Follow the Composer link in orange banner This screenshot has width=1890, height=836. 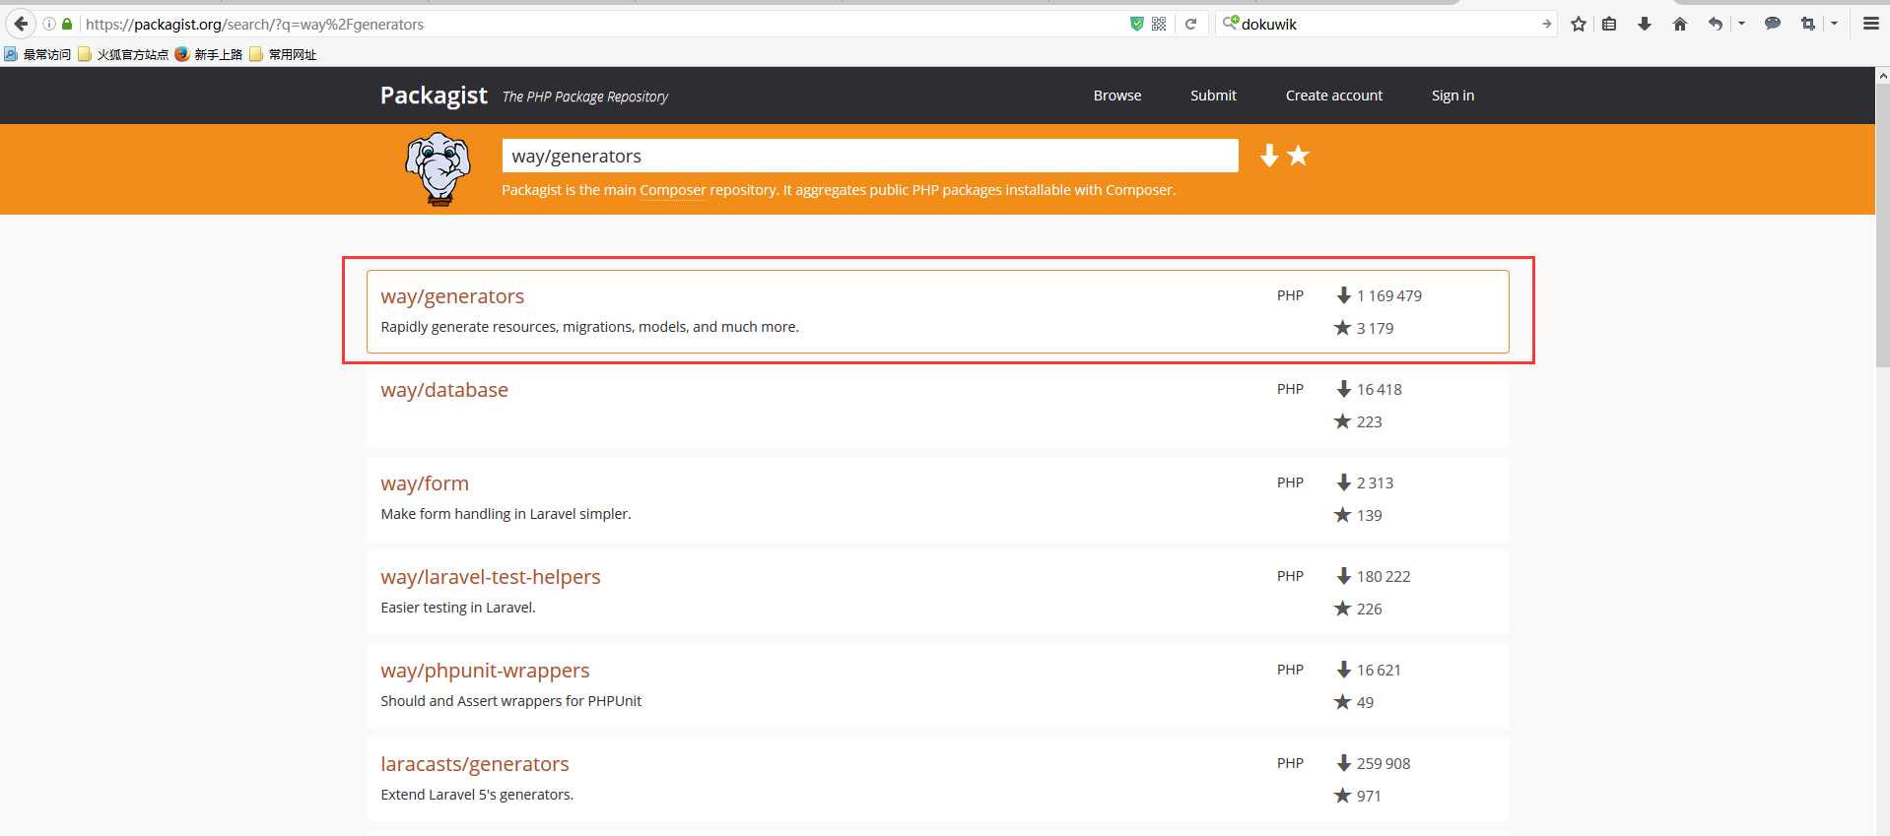[x=673, y=190]
